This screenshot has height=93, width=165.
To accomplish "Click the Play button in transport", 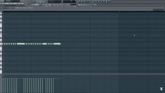I will pyautogui.click(x=36, y=5).
